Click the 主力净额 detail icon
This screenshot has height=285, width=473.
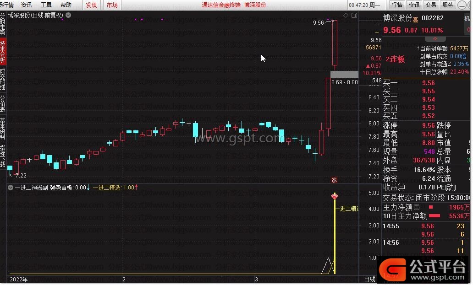417,207
